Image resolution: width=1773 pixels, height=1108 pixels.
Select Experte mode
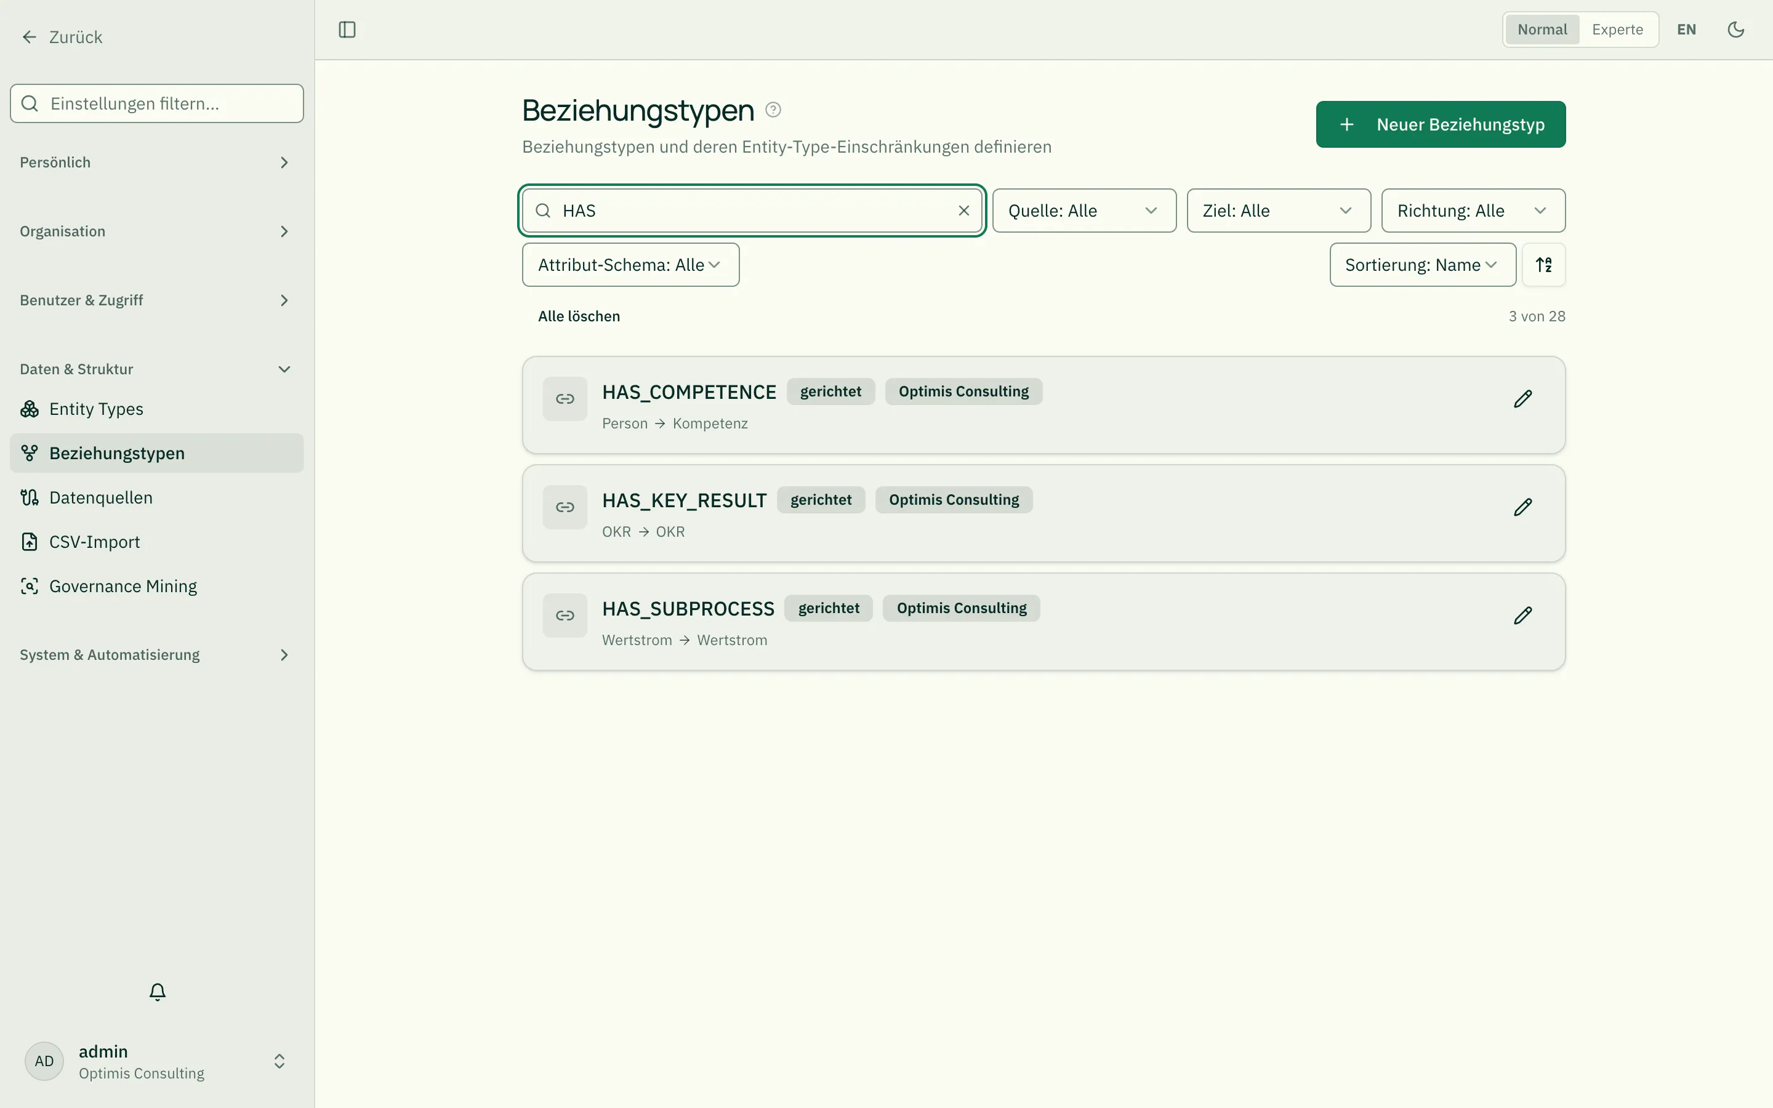[1617, 30]
